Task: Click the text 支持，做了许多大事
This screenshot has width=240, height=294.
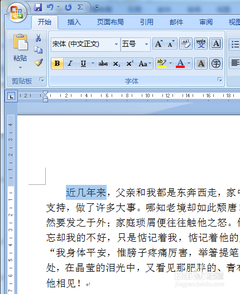Action: [91, 208]
